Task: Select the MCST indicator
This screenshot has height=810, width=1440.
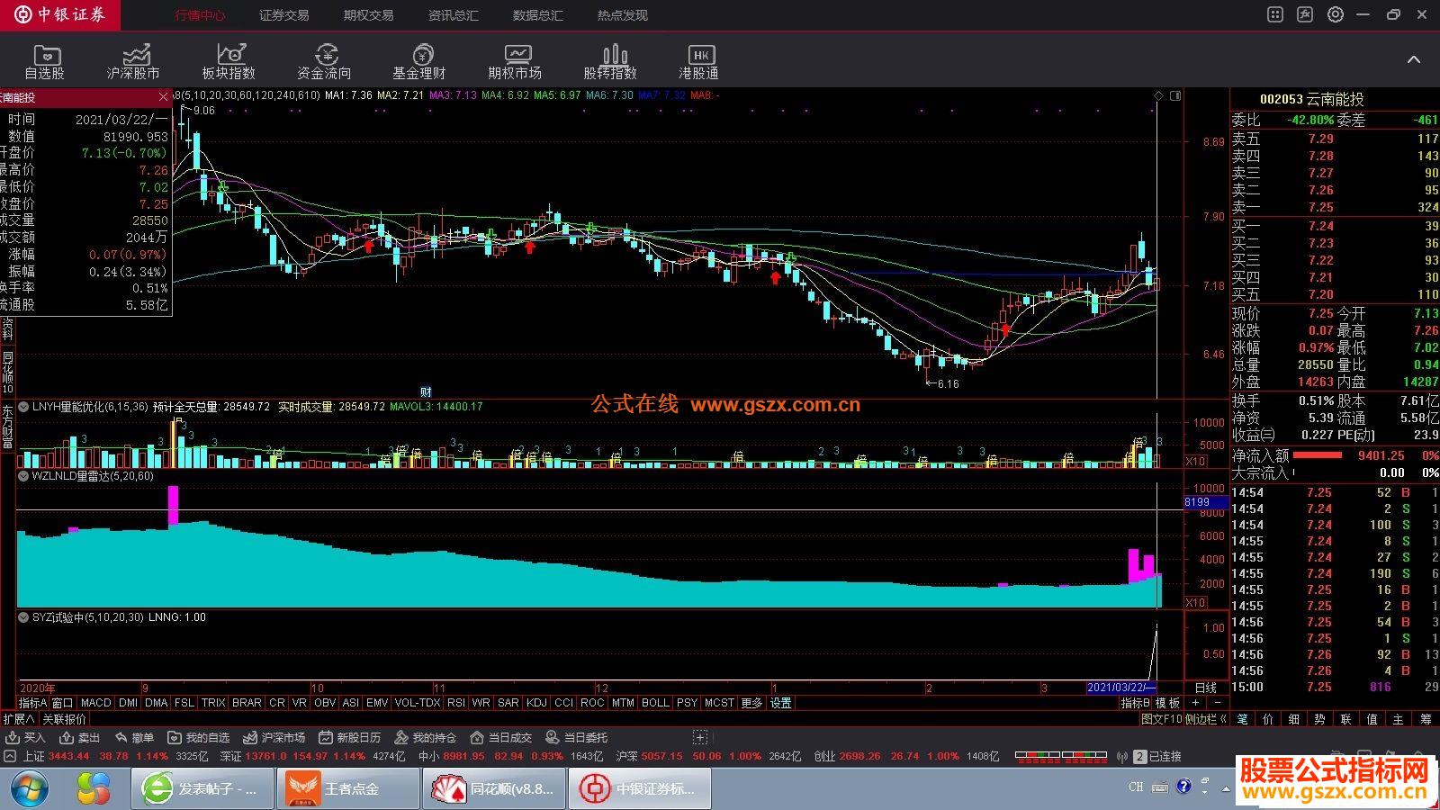Action: (x=719, y=703)
